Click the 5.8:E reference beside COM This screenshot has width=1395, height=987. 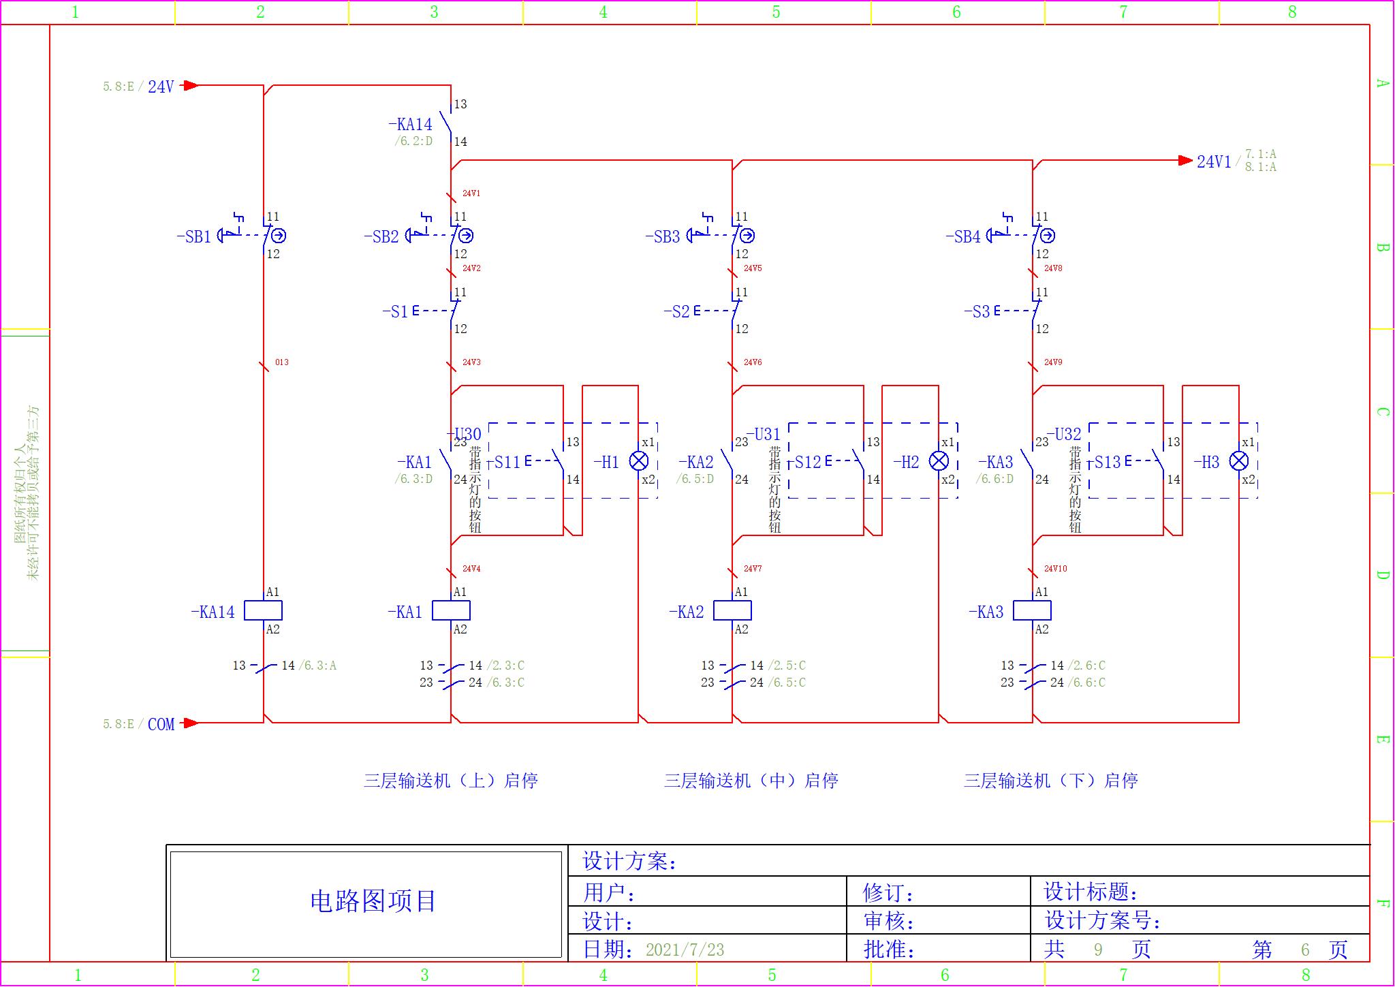click(x=119, y=724)
